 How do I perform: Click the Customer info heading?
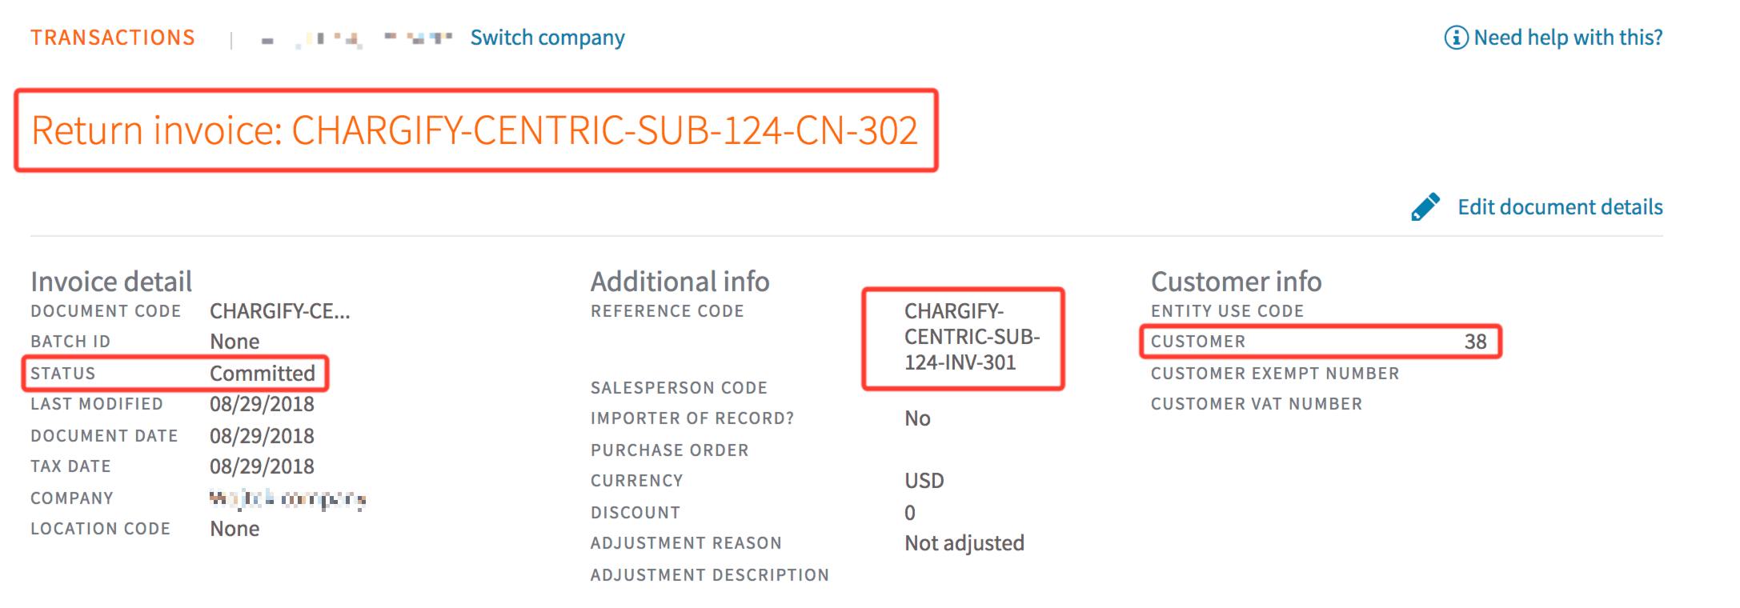pos(1237,282)
